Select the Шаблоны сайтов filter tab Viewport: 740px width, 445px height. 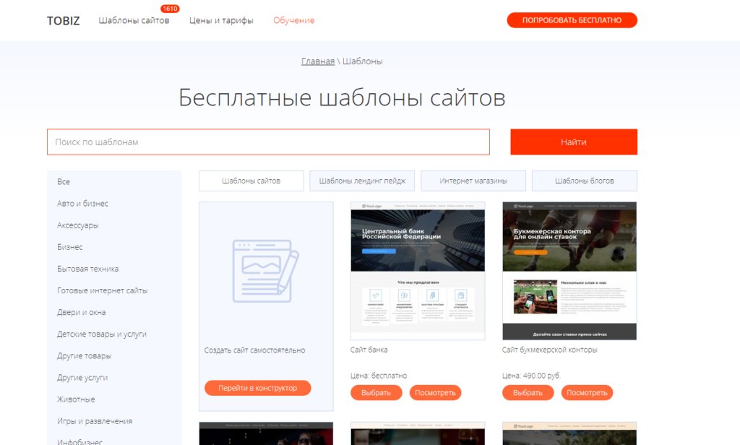(251, 180)
